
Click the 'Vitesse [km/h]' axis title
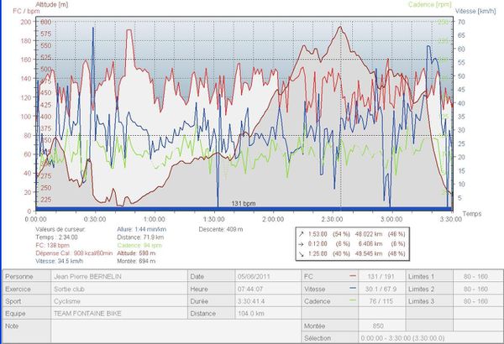point(475,11)
